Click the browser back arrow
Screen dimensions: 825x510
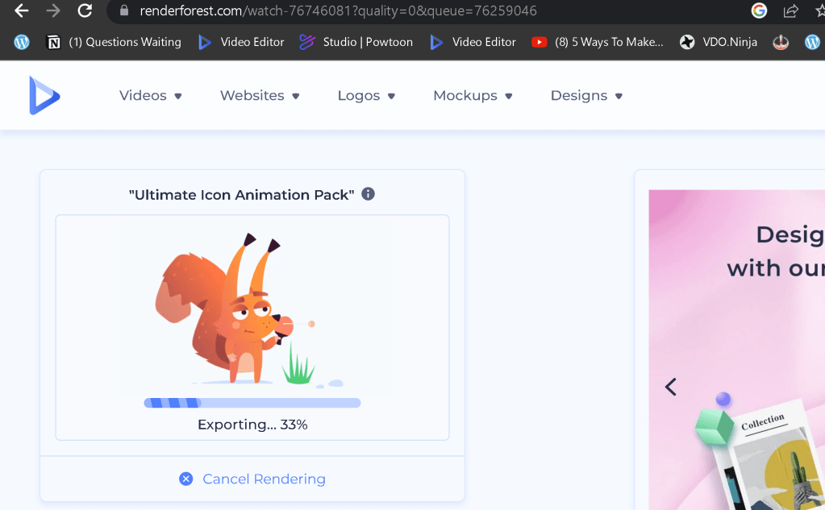point(21,10)
